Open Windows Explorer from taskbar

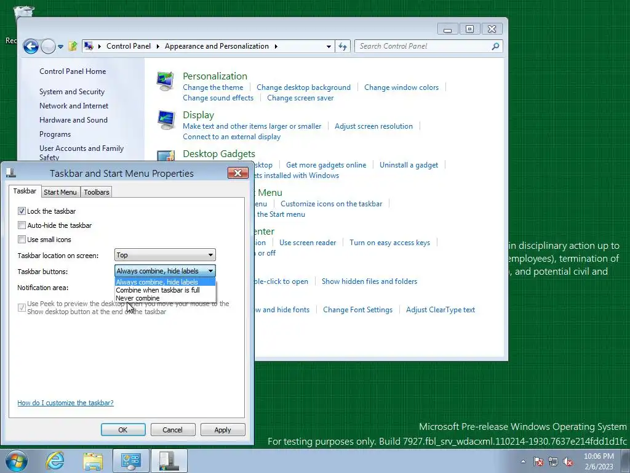pos(93,461)
